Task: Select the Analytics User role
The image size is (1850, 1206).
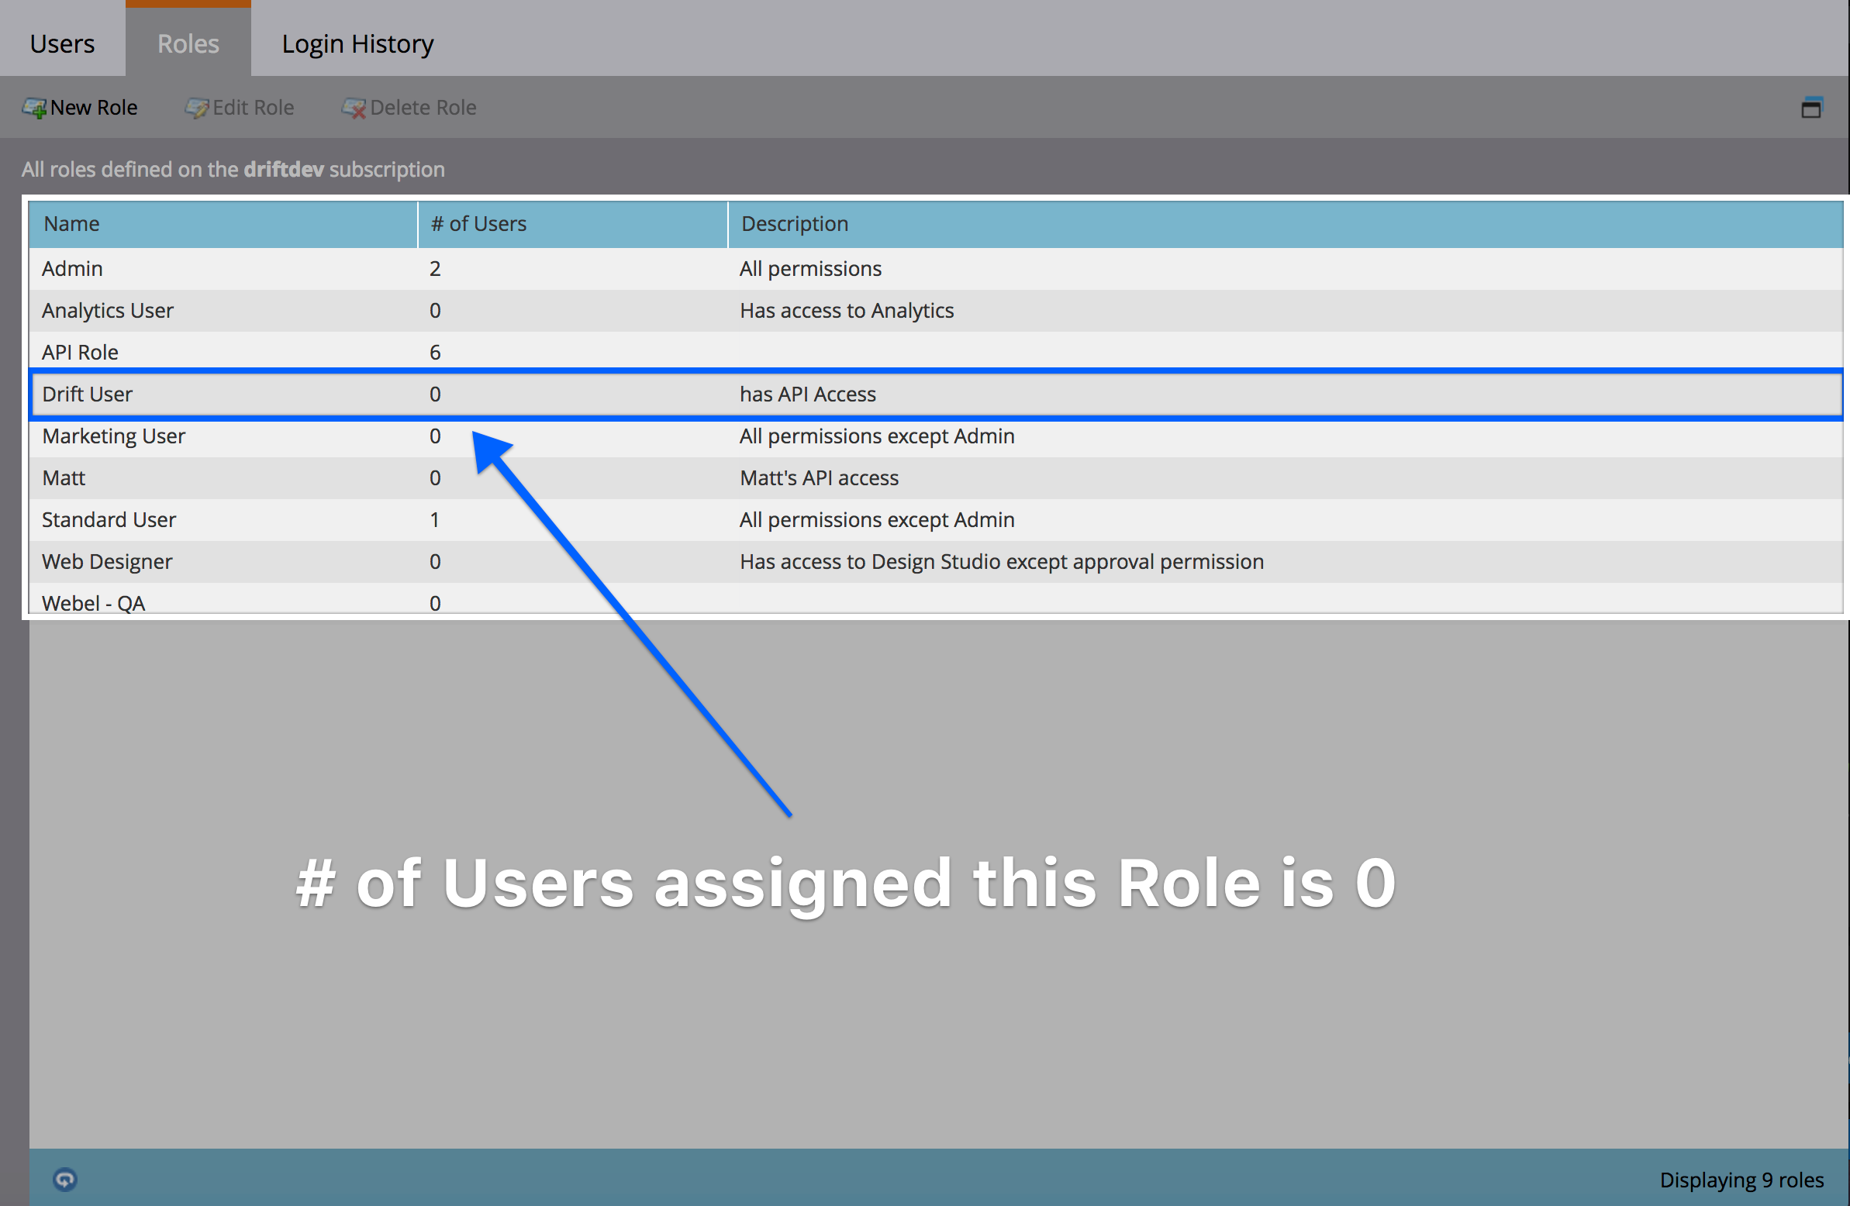Action: click(936, 311)
